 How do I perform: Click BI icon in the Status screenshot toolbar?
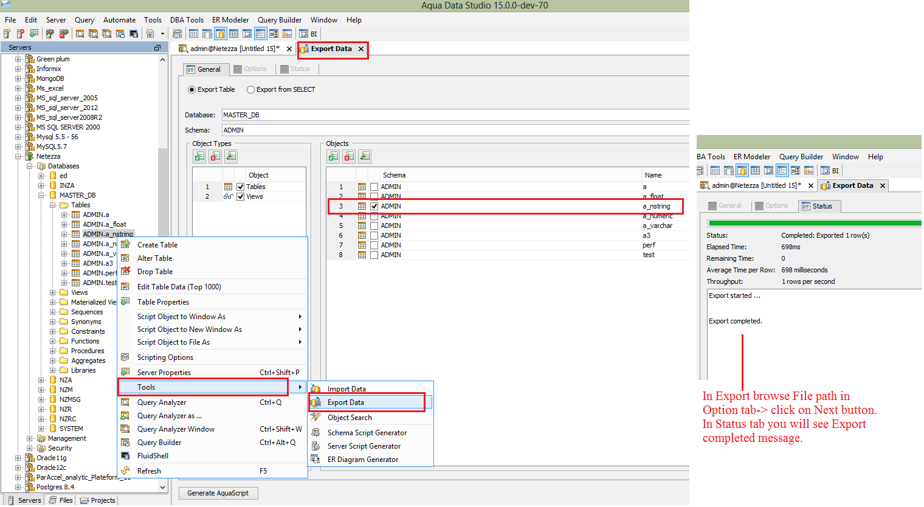click(830, 171)
